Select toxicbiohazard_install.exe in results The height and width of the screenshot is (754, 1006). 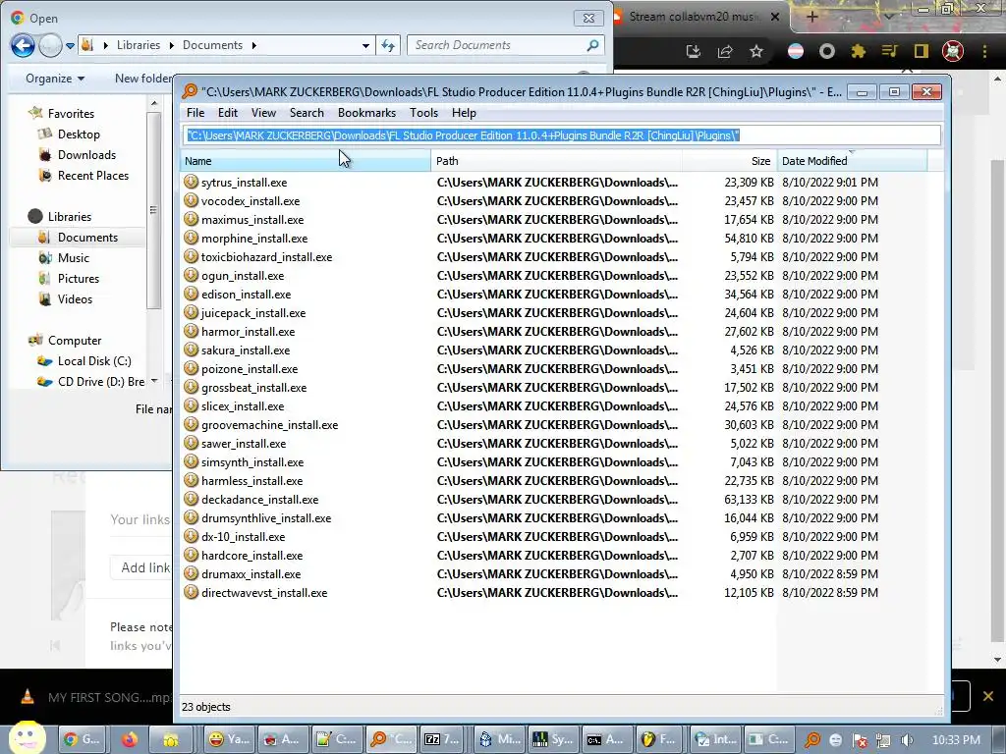point(266,256)
